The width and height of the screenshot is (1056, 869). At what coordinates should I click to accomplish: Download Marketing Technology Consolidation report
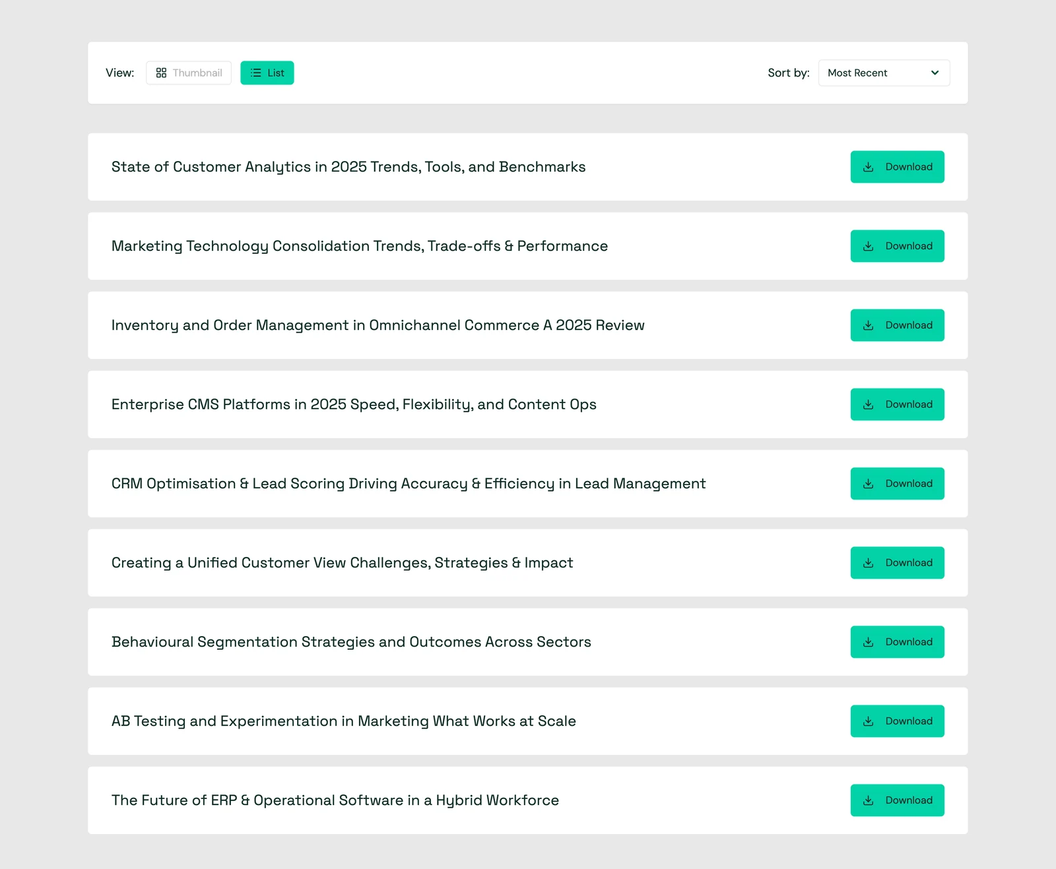coord(897,246)
